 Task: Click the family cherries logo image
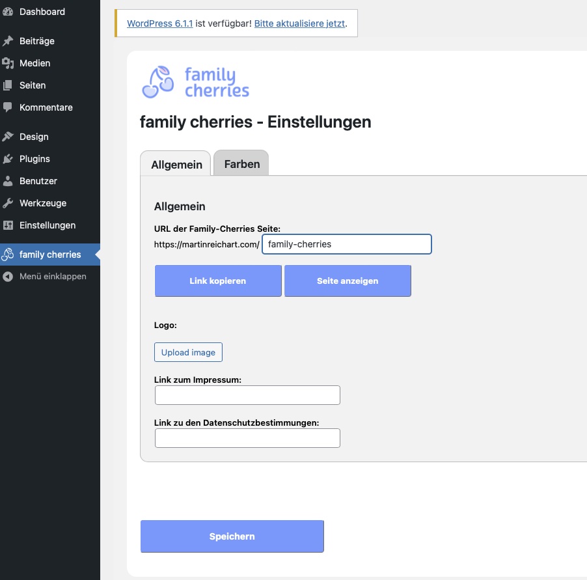(195, 82)
